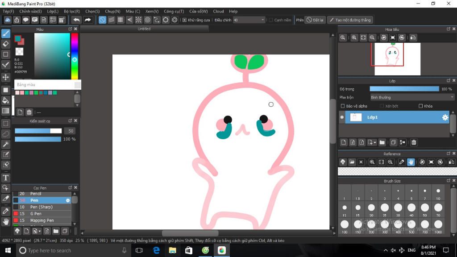Flip navigator view horizontally

click(413, 37)
